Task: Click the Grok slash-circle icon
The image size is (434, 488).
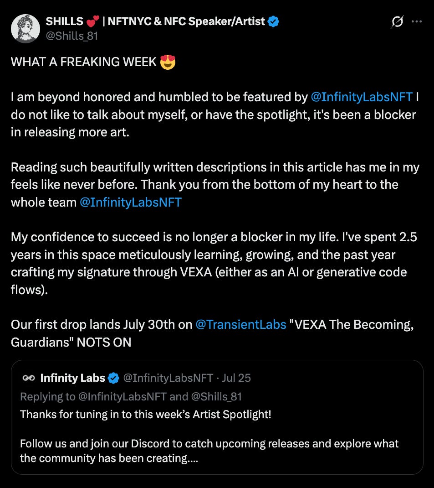Action: (x=398, y=21)
